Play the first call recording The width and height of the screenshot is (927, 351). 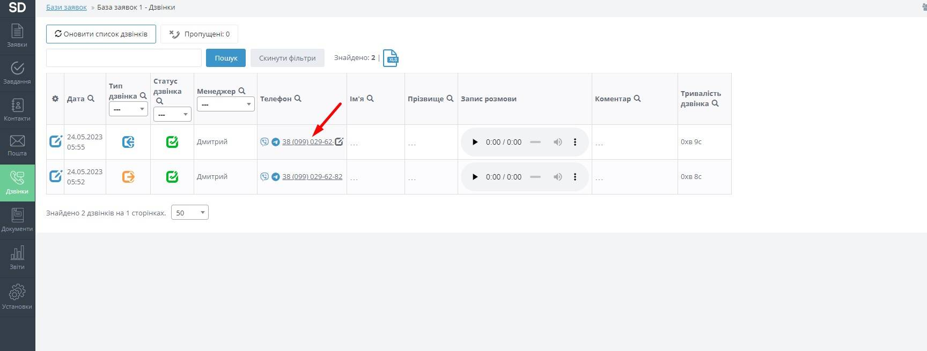point(475,142)
